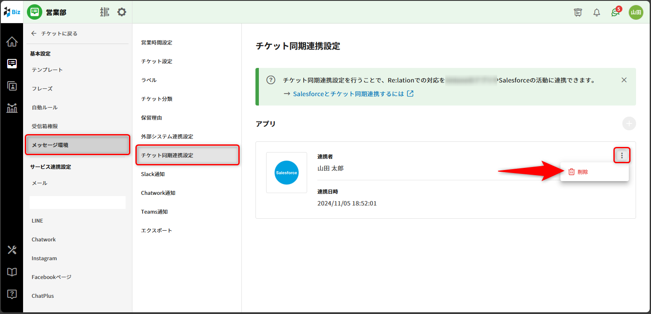Click the help question mark icon
Screen dimensions: 651x314
coord(12,294)
